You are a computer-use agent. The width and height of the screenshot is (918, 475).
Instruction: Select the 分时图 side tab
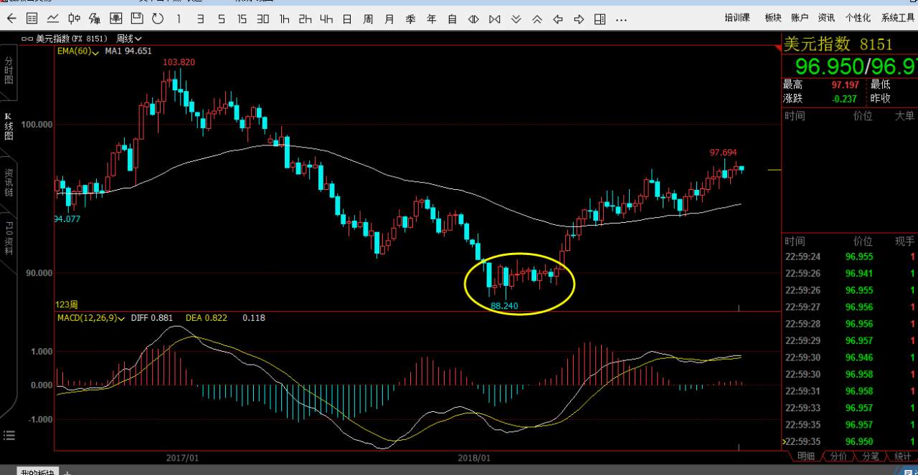(9, 70)
